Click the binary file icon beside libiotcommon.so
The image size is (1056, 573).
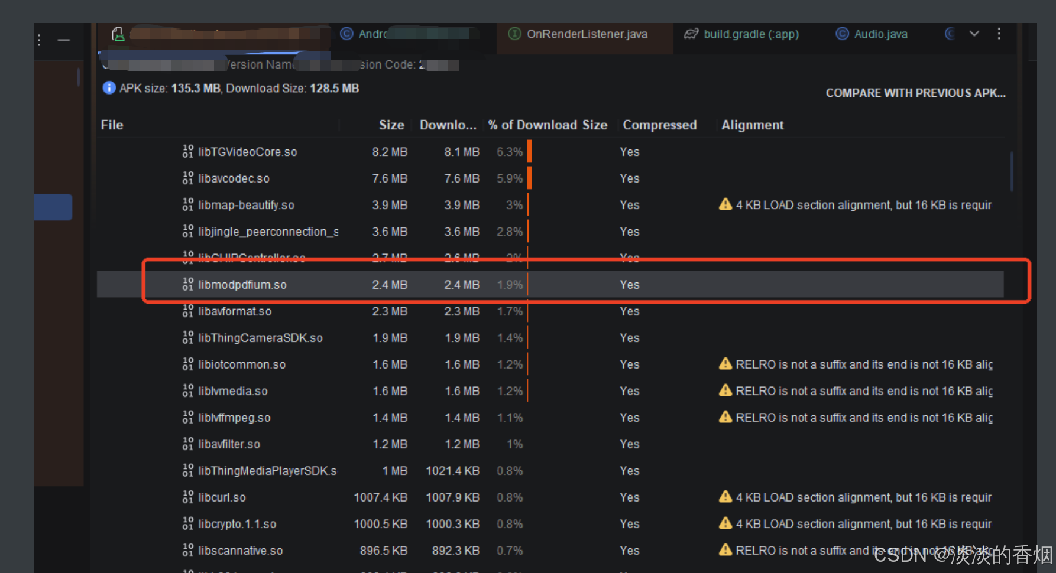click(188, 364)
